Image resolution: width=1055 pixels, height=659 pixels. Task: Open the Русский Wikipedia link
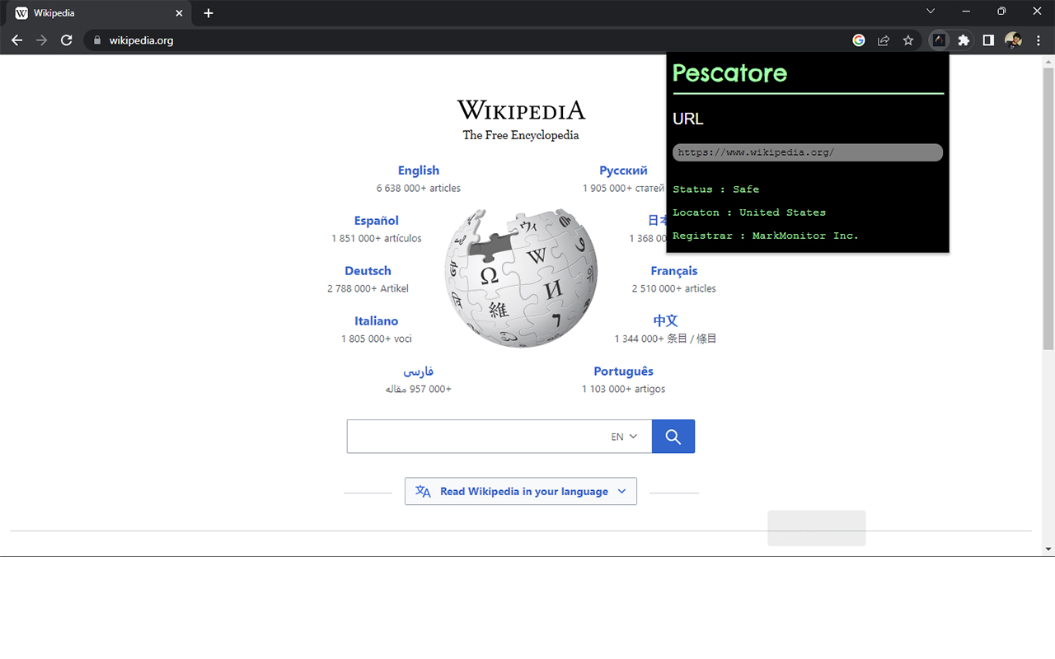point(623,171)
